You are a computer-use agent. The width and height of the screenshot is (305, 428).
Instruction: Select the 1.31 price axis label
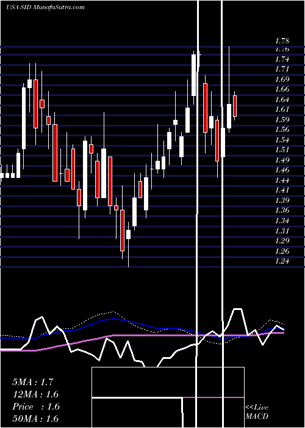point(282,231)
